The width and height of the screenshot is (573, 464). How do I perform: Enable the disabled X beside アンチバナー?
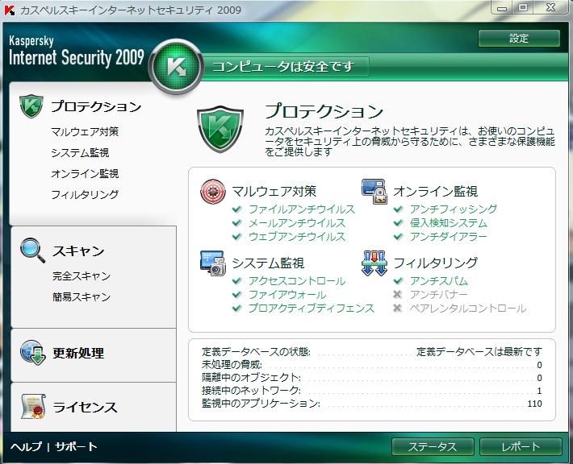point(398,294)
